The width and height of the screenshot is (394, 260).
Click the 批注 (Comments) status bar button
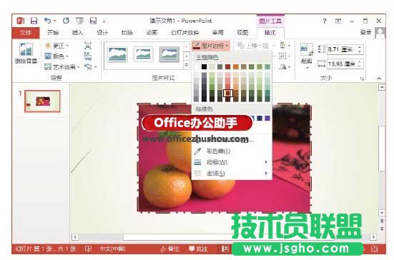(x=198, y=249)
